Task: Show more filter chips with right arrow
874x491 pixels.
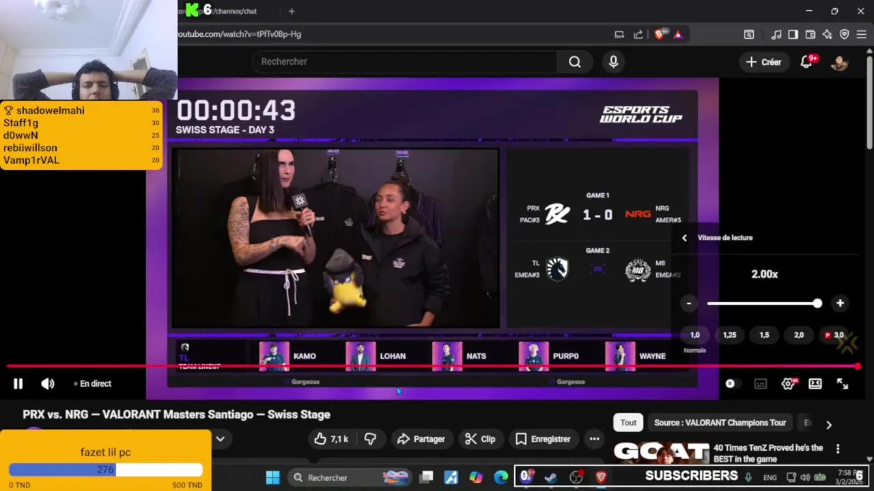Action: [x=829, y=424]
